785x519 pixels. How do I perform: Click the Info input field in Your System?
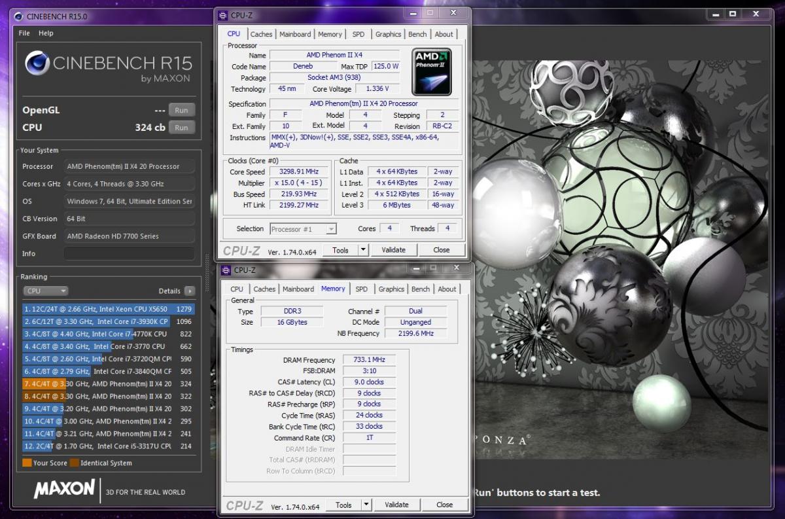coord(129,253)
